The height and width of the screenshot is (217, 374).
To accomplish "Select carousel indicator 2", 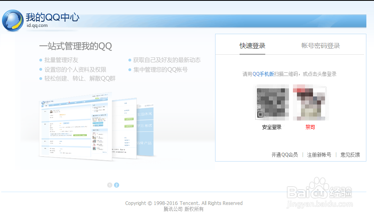I will click(x=116, y=185).
